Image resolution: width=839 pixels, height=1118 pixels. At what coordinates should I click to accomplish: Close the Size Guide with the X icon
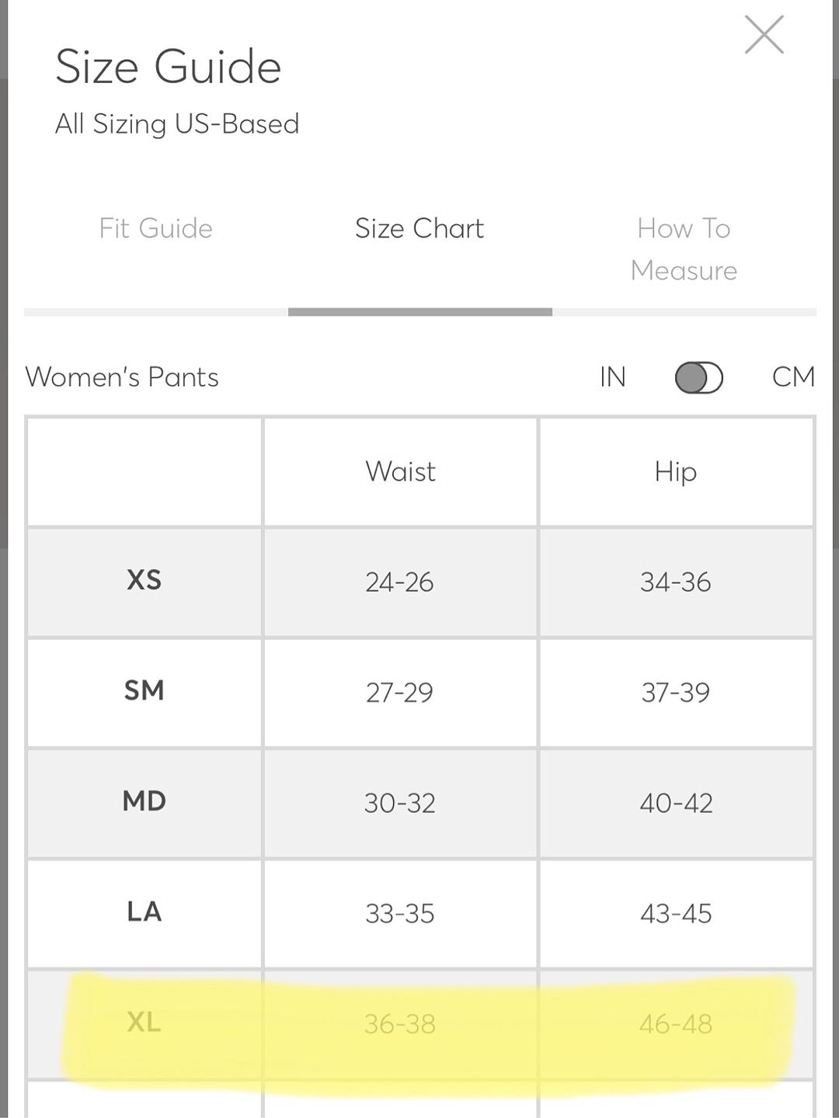tap(764, 35)
